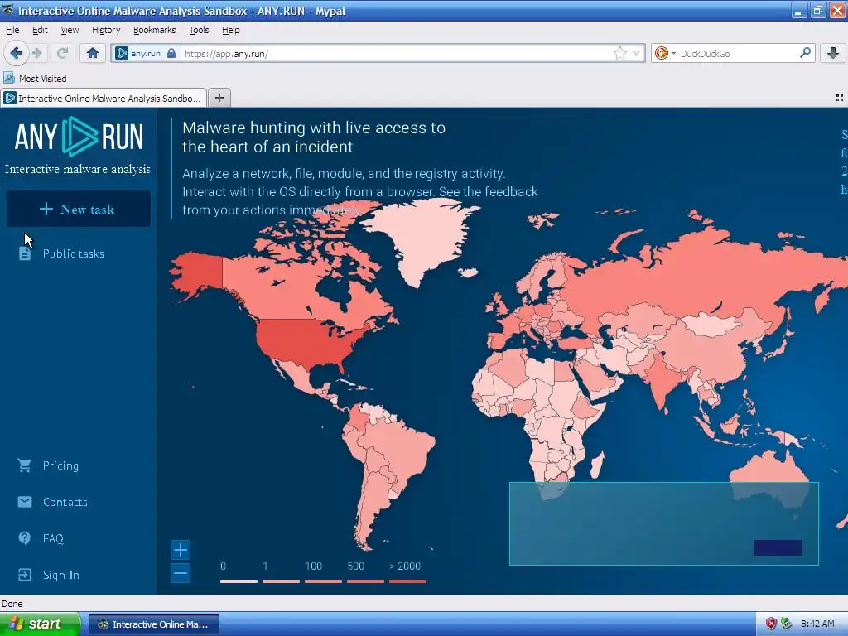Open the Help menu
This screenshot has width=848, height=636.
(231, 30)
